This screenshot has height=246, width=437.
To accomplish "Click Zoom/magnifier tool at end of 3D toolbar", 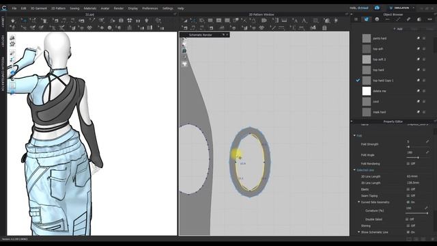I will (158, 20).
